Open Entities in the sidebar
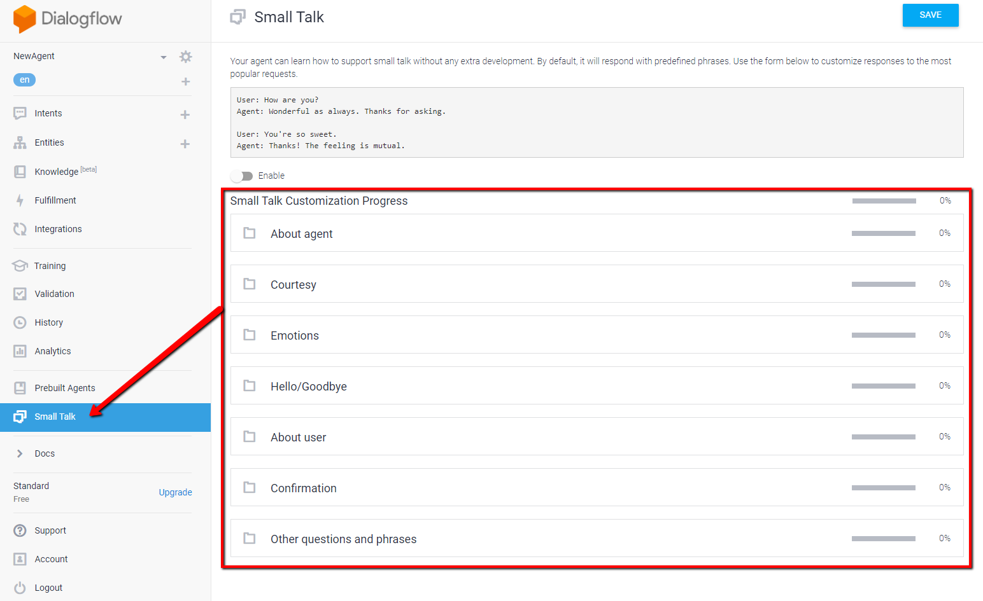The height and width of the screenshot is (601, 983). pyautogui.click(x=49, y=142)
